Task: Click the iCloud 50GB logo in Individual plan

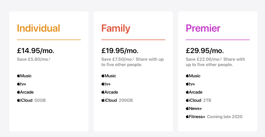Action: click(25, 100)
